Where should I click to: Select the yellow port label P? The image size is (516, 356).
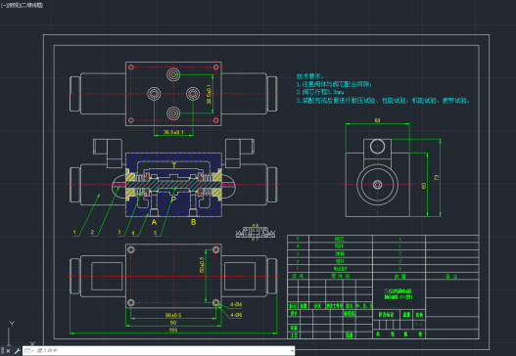point(173,200)
